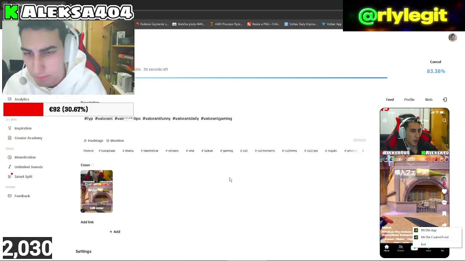Add the drama hashtag suggestion

tap(128, 151)
